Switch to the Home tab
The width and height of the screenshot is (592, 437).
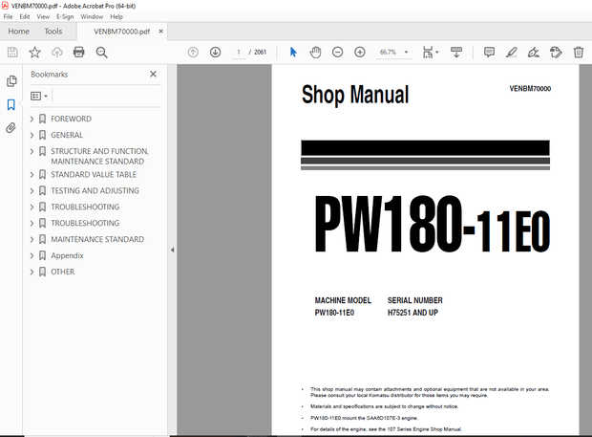pyautogui.click(x=18, y=32)
